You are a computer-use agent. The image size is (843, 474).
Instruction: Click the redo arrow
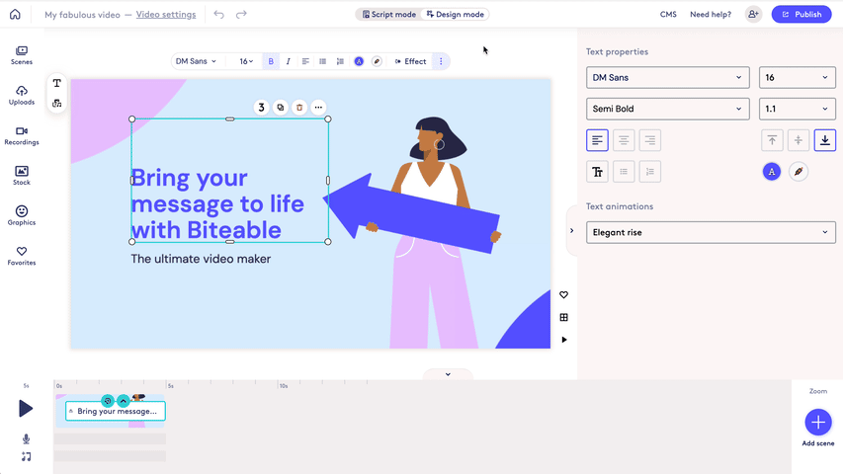click(x=241, y=15)
